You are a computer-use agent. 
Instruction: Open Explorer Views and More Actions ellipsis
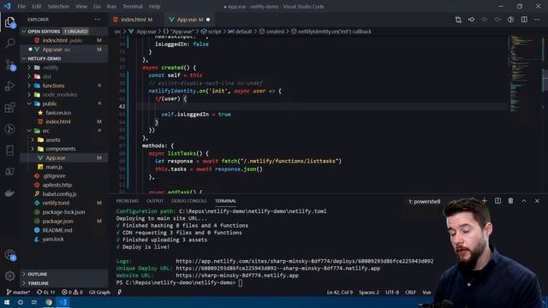(97, 20)
